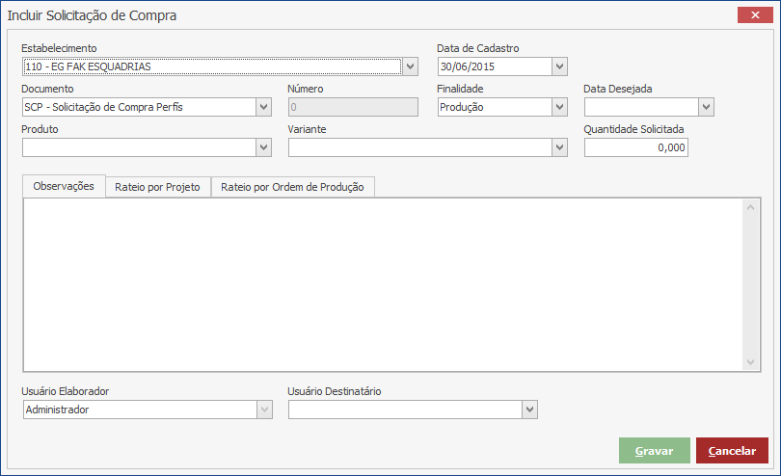Expand the Documento dropdown list
This screenshot has width=781, height=476.
263,107
